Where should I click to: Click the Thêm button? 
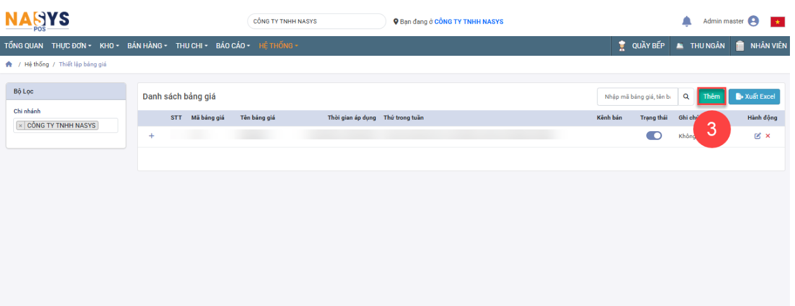711,97
